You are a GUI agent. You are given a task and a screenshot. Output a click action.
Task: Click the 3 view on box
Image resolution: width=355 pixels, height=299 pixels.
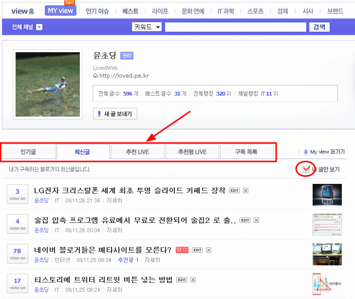(x=18, y=194)
